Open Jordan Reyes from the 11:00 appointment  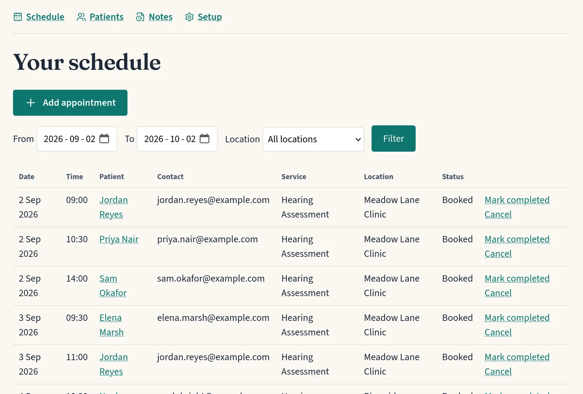click(113, 364)
